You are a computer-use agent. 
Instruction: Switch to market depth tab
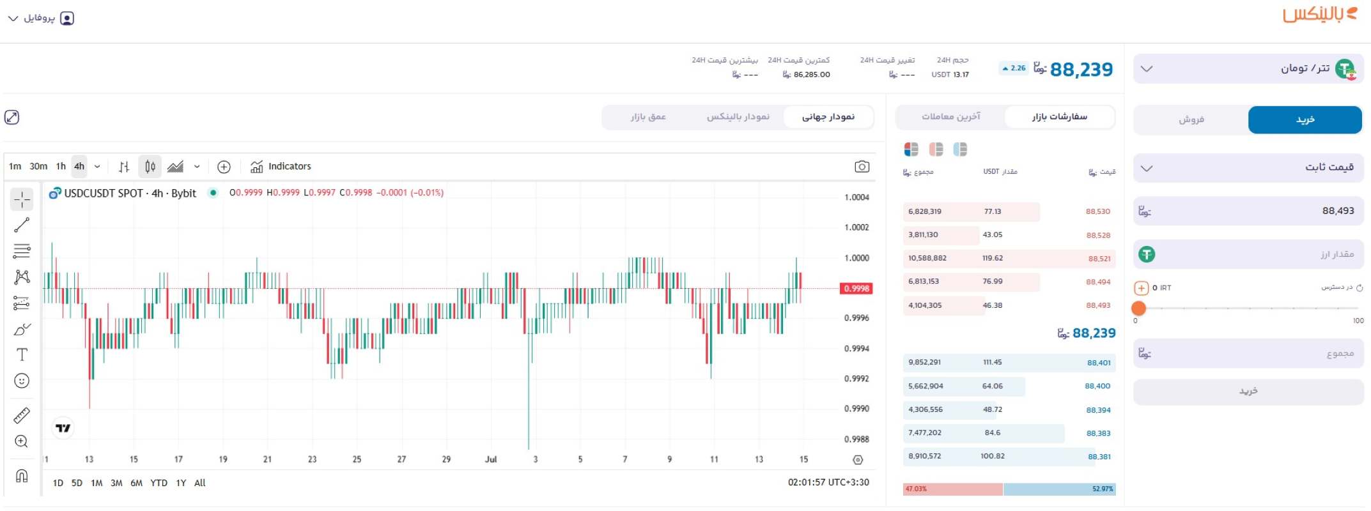tap(648, 117)
